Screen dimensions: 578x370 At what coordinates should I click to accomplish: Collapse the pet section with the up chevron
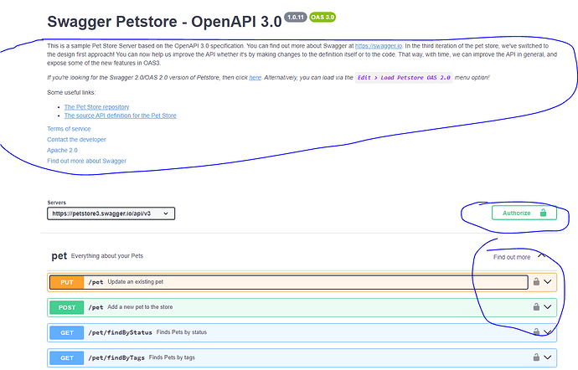pos(541,255)
